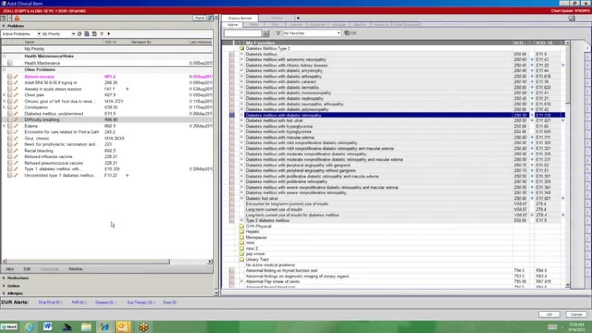592x333 pixels.
Task: Open the Urinary Tract folder
Action: [241, 259]
